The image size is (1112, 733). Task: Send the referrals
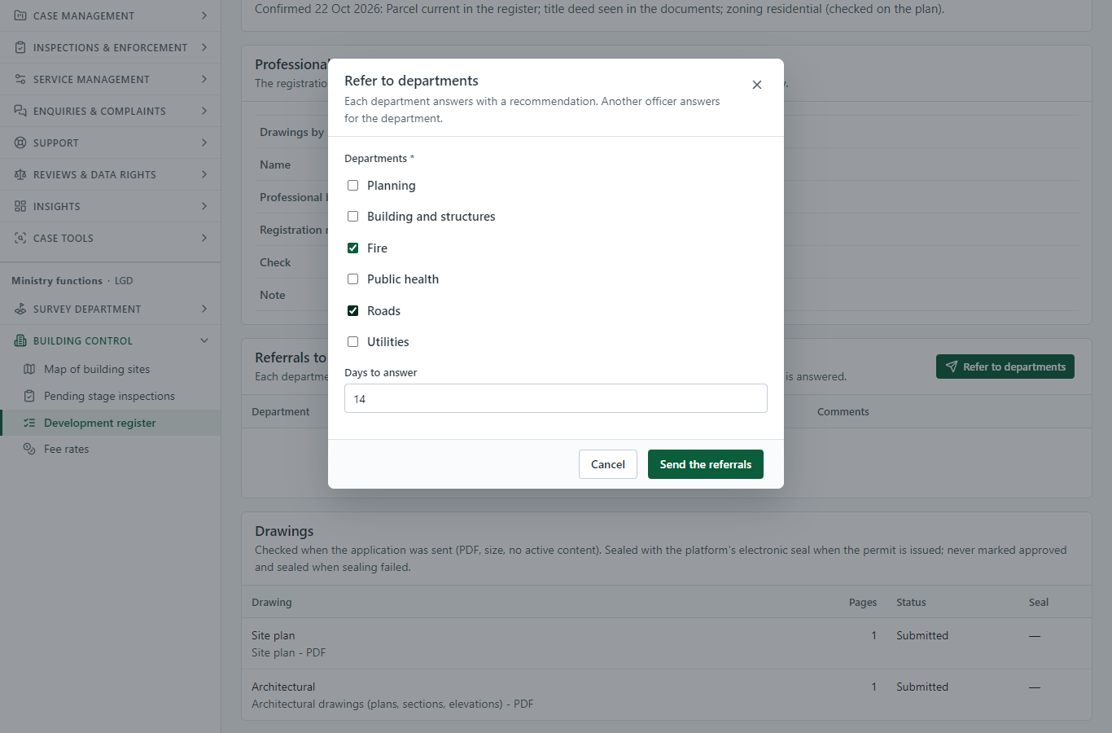[706, 464]
